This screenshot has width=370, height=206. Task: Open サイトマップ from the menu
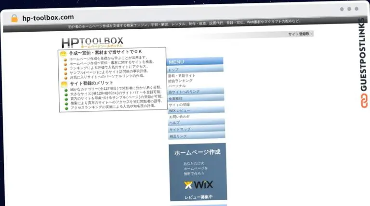[x=197, y=129]
